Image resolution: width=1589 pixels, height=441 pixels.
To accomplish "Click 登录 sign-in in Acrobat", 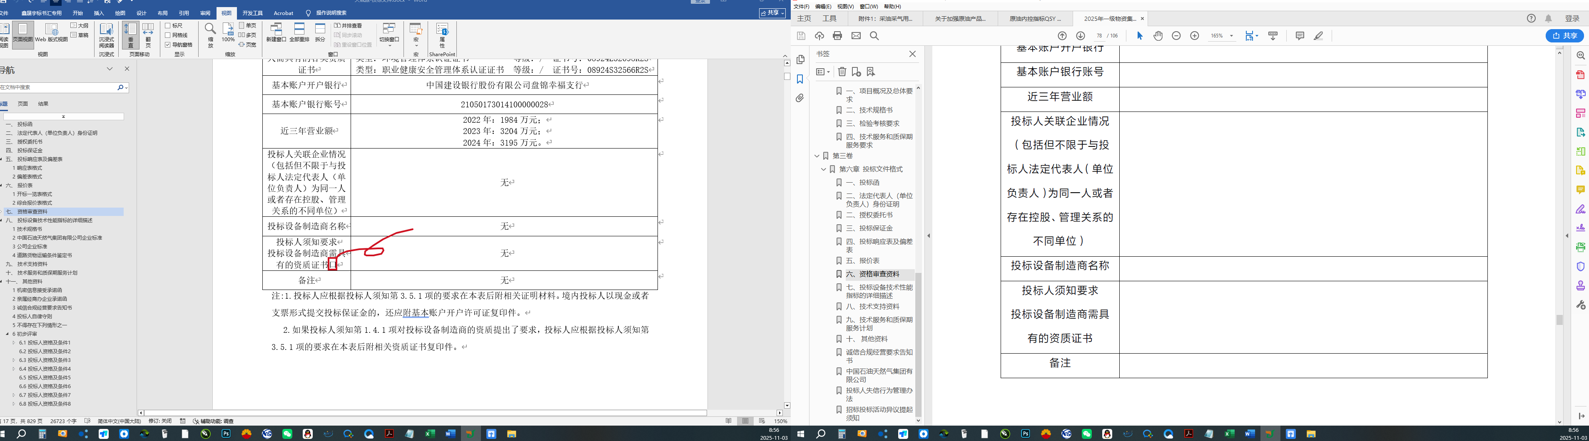I will [1572, 18].
